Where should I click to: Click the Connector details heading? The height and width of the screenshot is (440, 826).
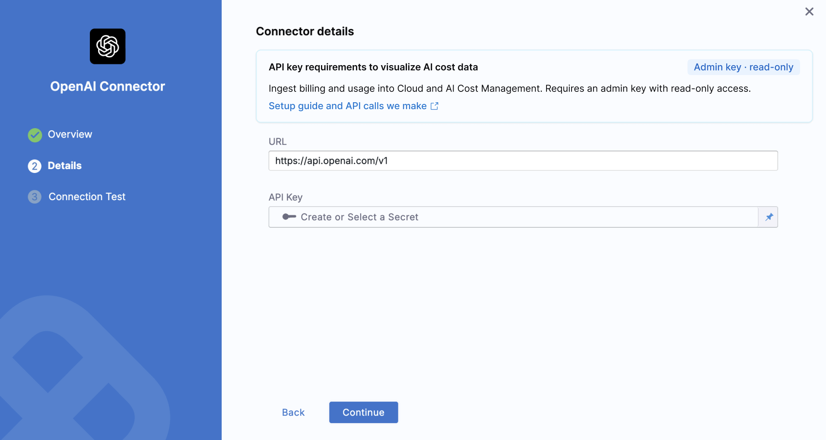pyautogui.click(x=305, y=31)
